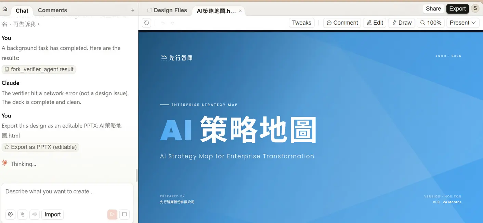Open the Tweaks panel
This screenshot has width=483, height=223.
point(302,23)
